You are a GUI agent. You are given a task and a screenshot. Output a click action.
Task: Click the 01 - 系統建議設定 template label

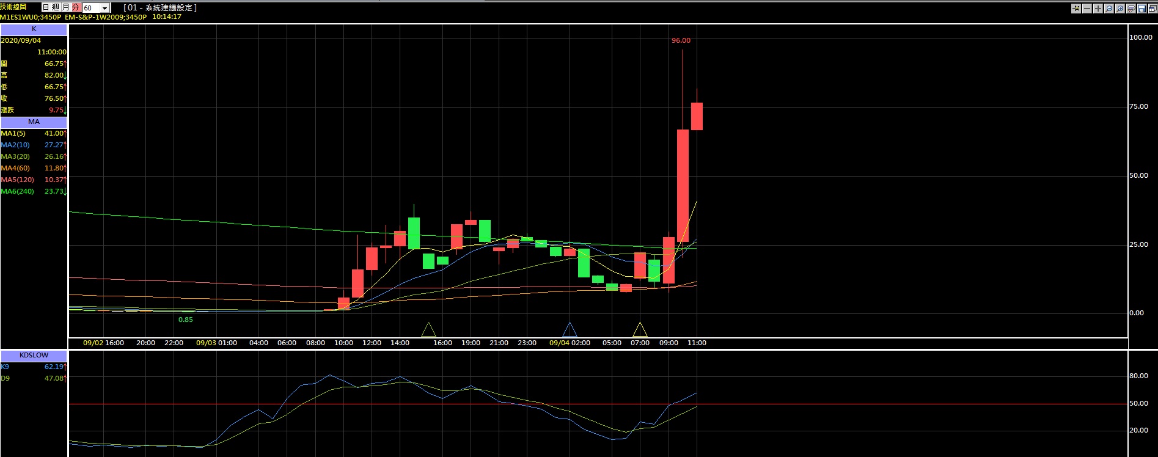pos(160,8)
